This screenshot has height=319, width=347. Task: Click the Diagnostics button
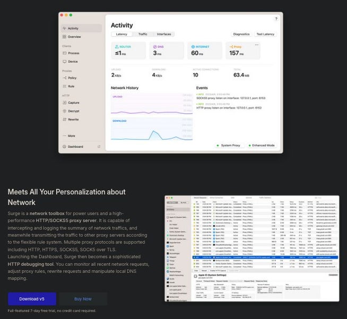pyautogui.click(x=241, y=34)
